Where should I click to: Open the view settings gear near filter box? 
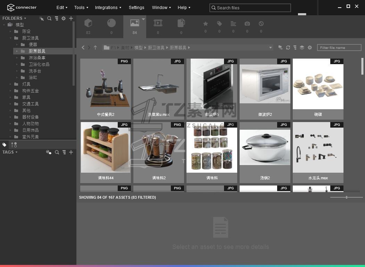tap(310, 48)
